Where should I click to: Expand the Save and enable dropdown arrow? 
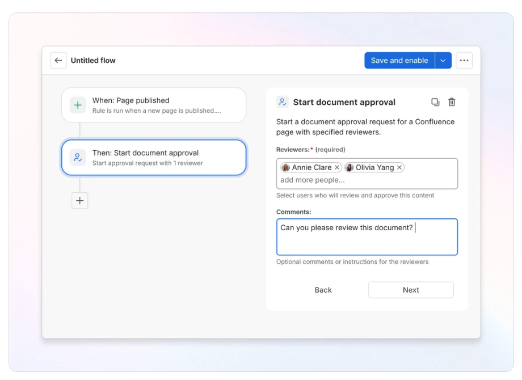[443, 61]
